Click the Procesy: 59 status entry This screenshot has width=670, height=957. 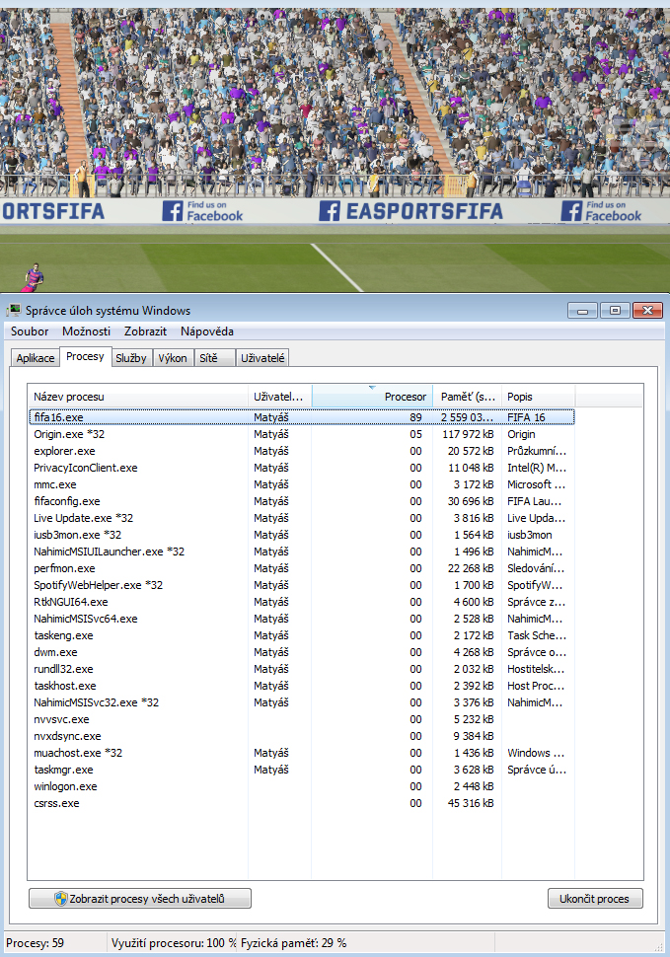[35, 943]
